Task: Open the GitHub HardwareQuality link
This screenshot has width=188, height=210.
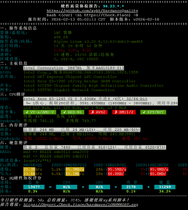Action: pos(93,10)
